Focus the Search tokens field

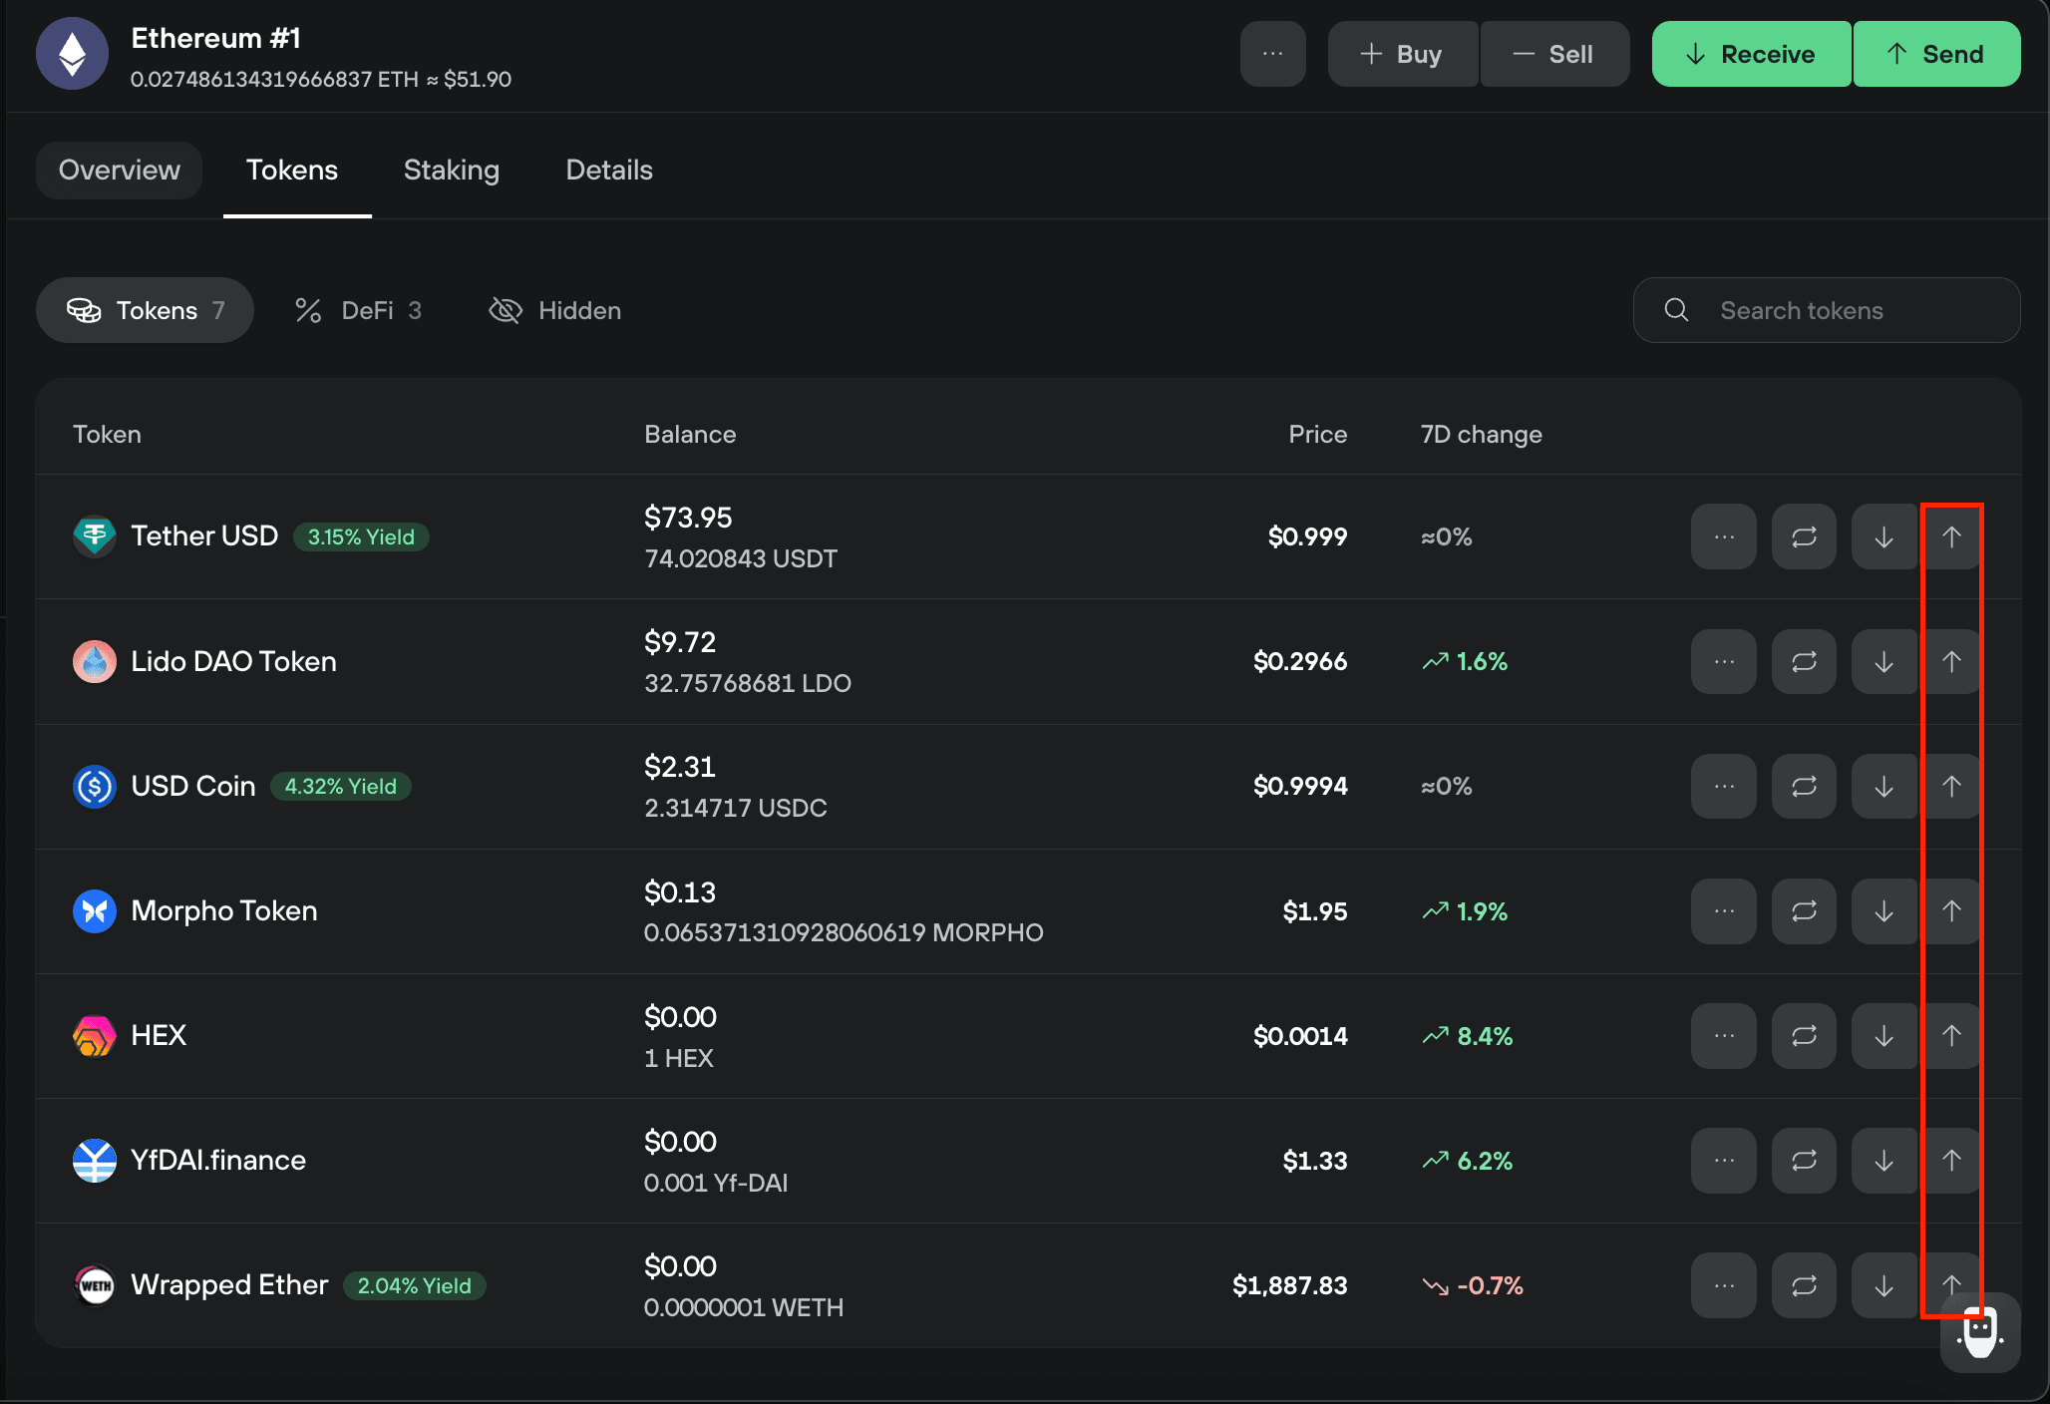(x=1827, y=310)
